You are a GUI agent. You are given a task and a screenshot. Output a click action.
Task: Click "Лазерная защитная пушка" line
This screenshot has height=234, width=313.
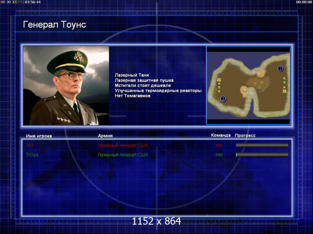click(x=144, y=80)
